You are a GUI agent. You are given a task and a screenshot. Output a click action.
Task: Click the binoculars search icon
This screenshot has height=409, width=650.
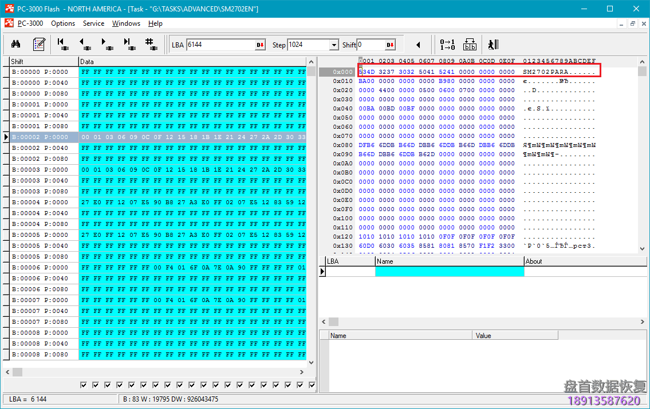coord(16,45)
